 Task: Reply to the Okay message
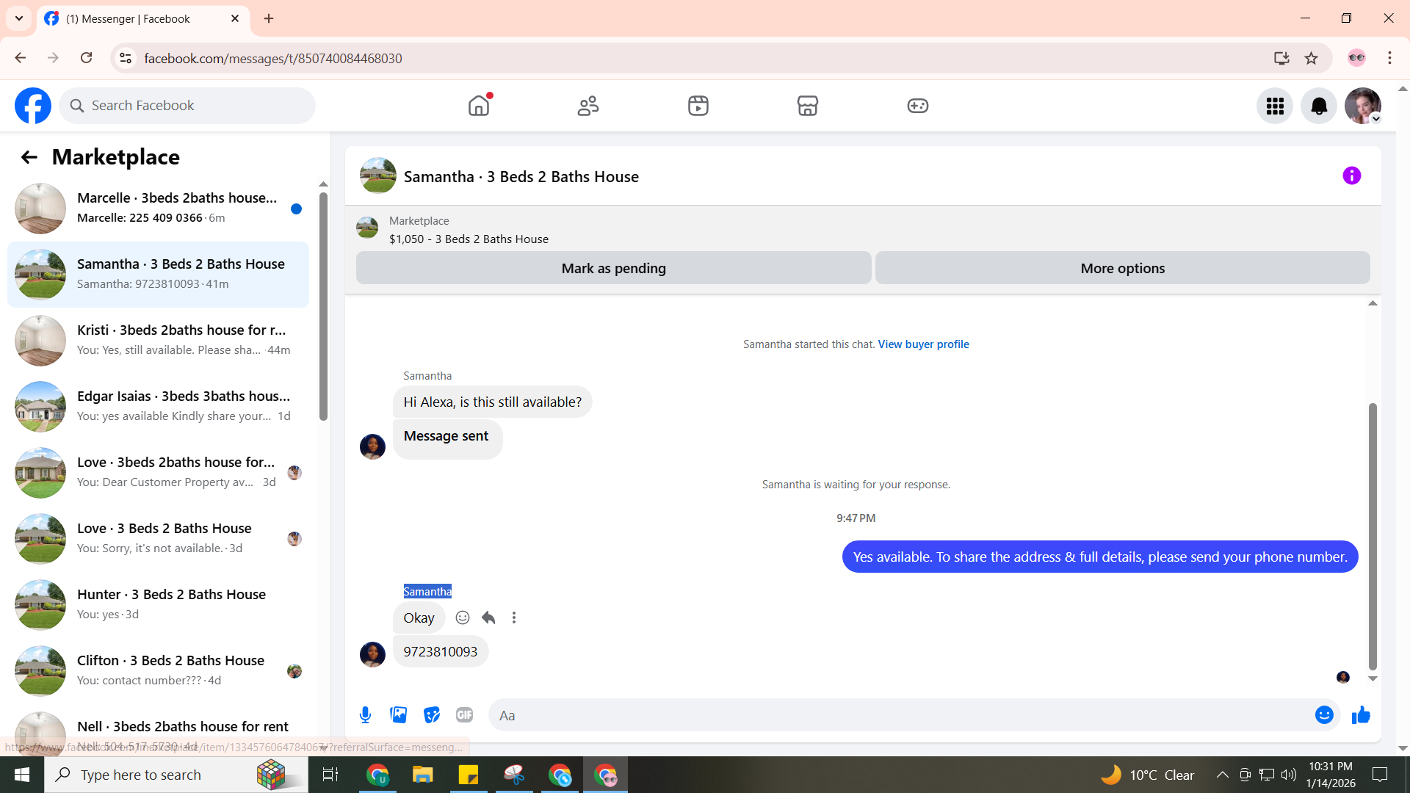(x=488, y=618)
